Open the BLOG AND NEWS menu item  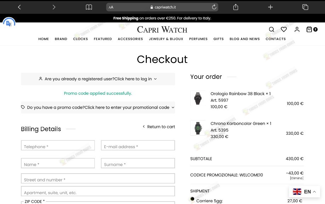tap(245, 39)
